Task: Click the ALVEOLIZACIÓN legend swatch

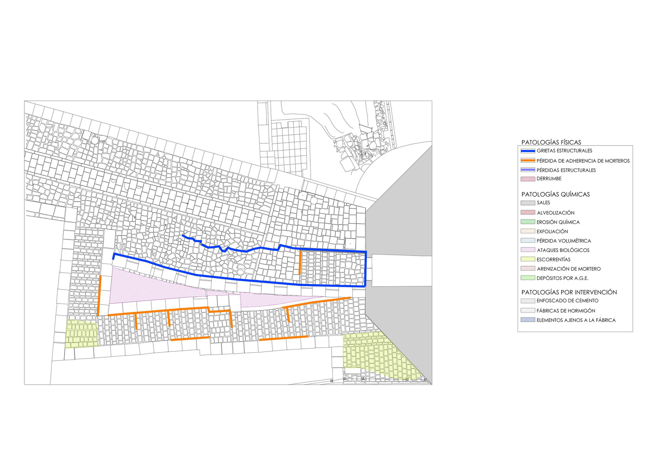Action: (528, 212)
